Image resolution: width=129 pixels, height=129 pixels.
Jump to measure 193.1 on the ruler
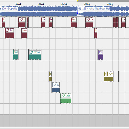tap(18, 4)
